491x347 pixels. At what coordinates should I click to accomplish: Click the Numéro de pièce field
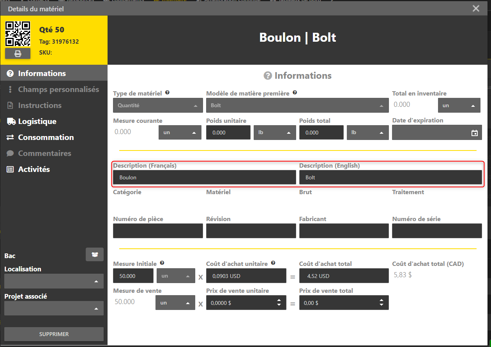[158, 231]
